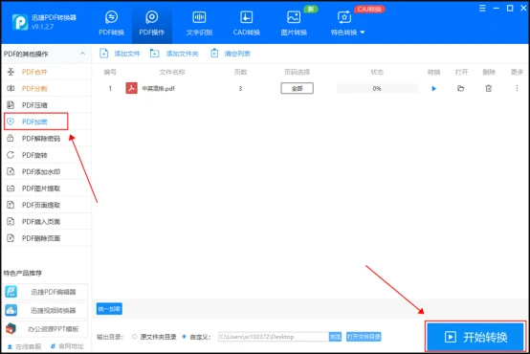Collapse the PDF的其他操作 section
Image resolution: width=530 pixels, height=354 pixels.
point(82,54)
